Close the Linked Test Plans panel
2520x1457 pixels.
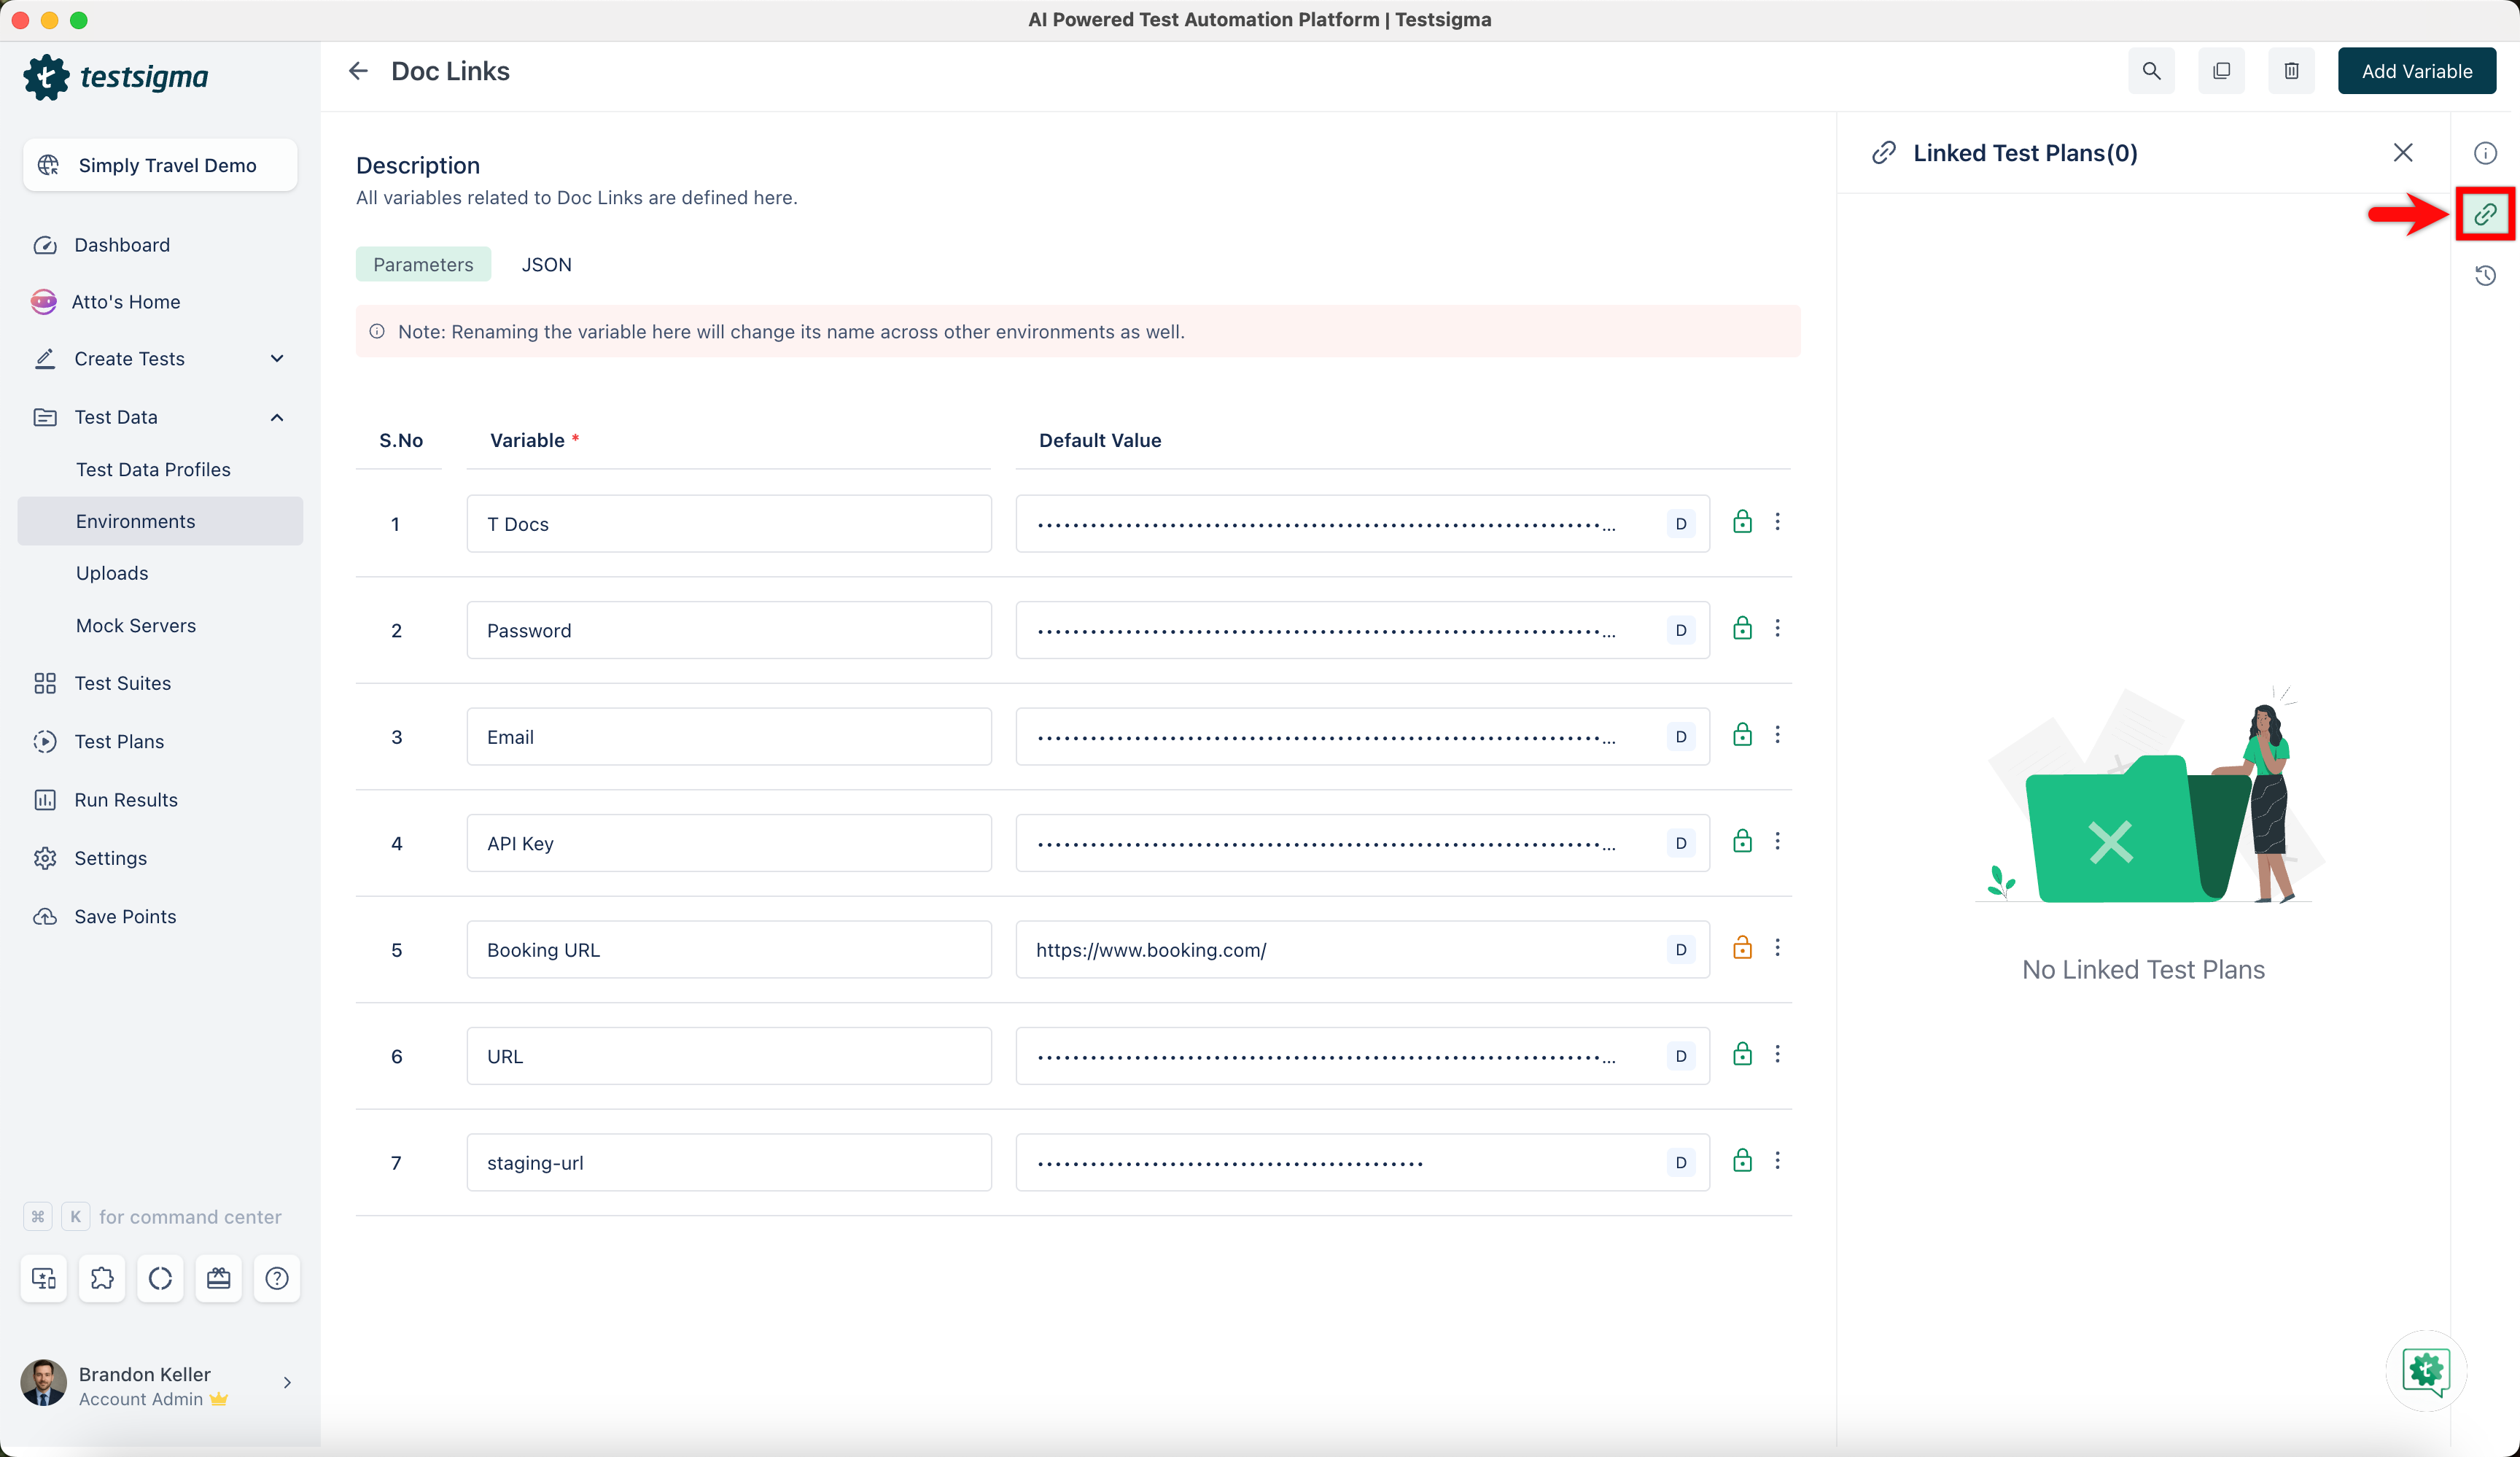[x=2403, y=152]
